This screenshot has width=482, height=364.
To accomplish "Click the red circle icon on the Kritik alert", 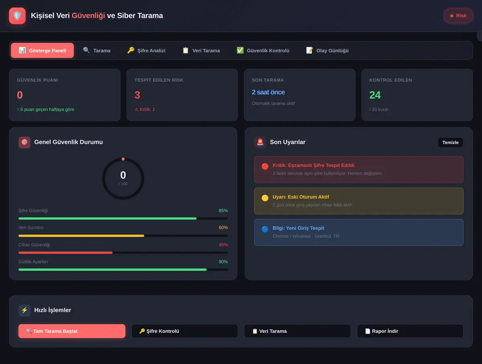I will click(265, 166).
